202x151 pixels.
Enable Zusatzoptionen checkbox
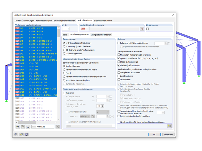pyautogui.click(x=119, y=76)
